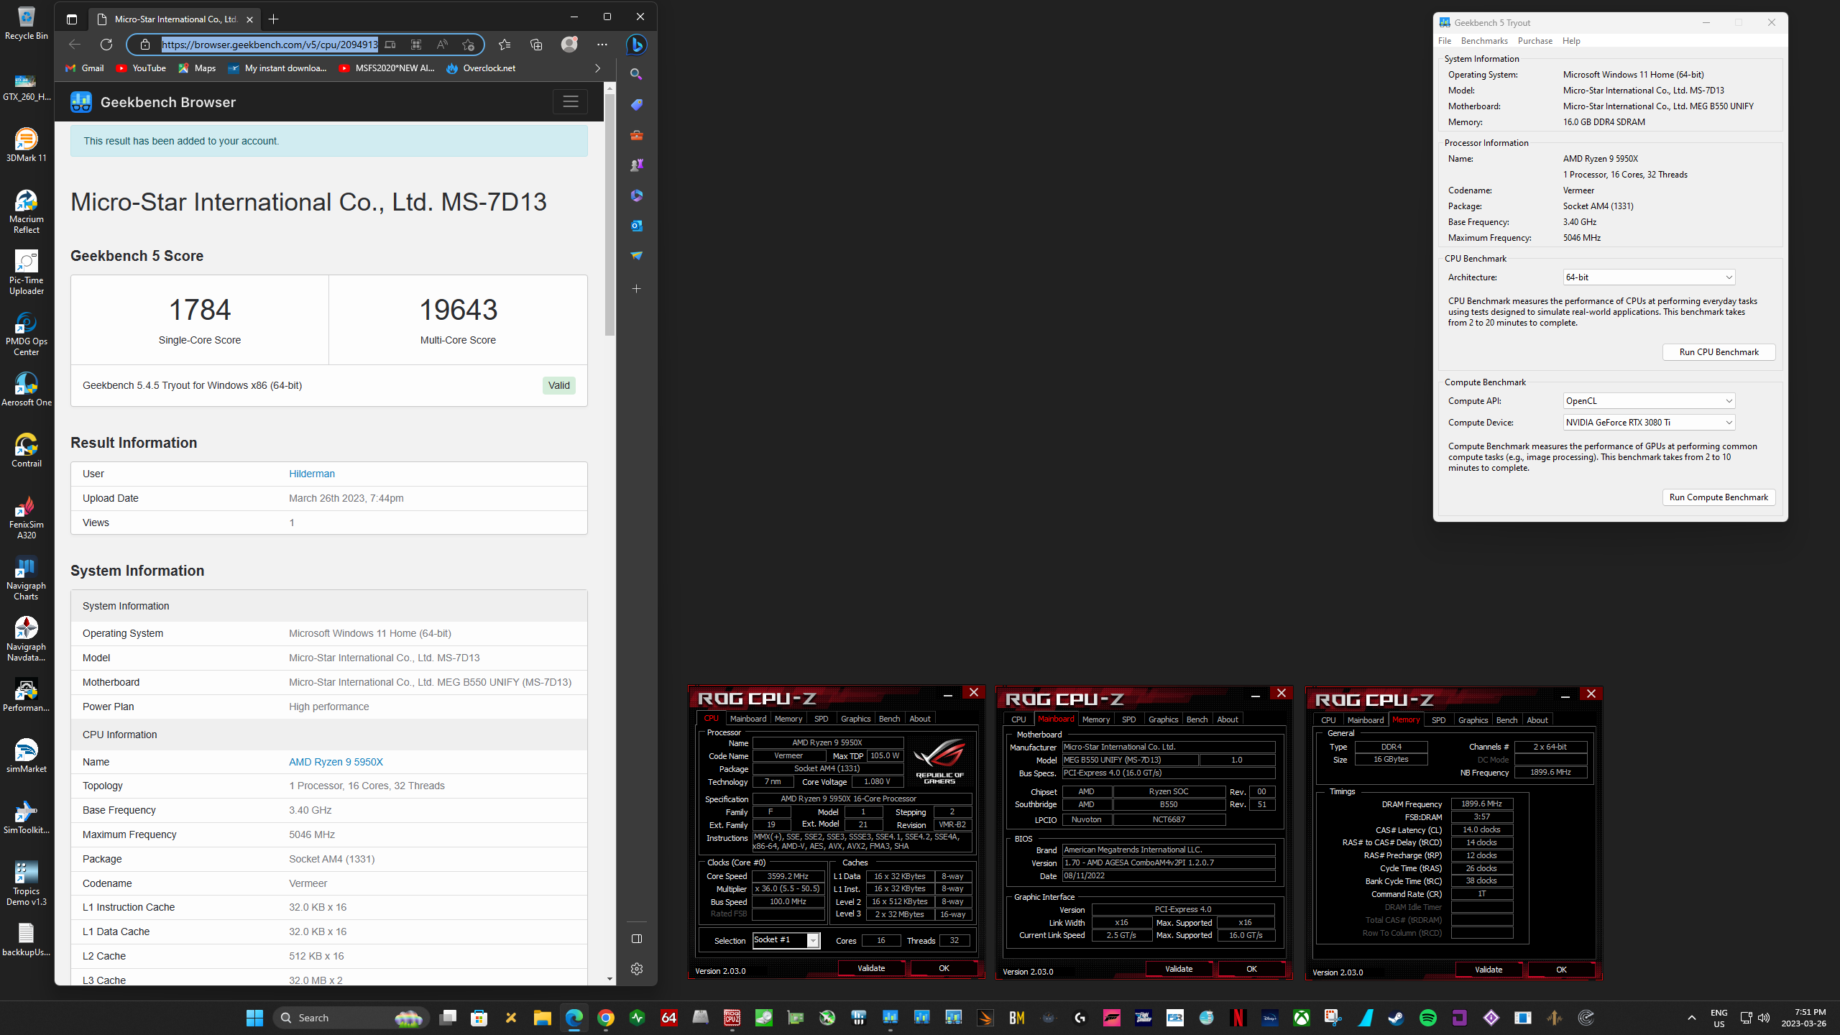Open Netflix from the taskbar
Image resolution: width=1840 pixels, height=1035 pixels.
(x=1238, y=1018)
